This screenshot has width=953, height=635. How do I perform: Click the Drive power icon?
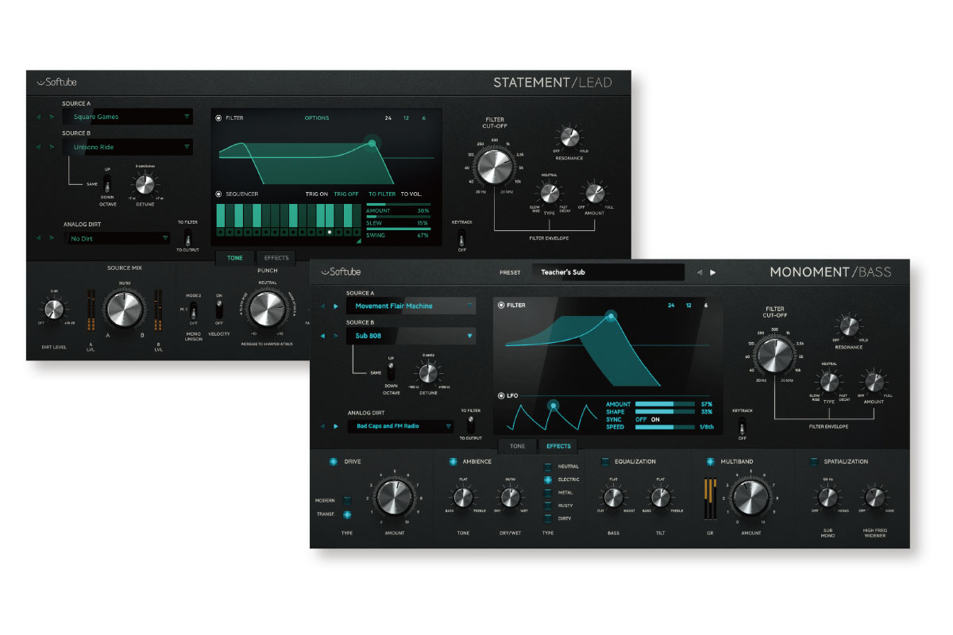click(x=334, y=461)
